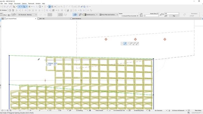
Task: Open the Design menu
Action: [10, 3]
